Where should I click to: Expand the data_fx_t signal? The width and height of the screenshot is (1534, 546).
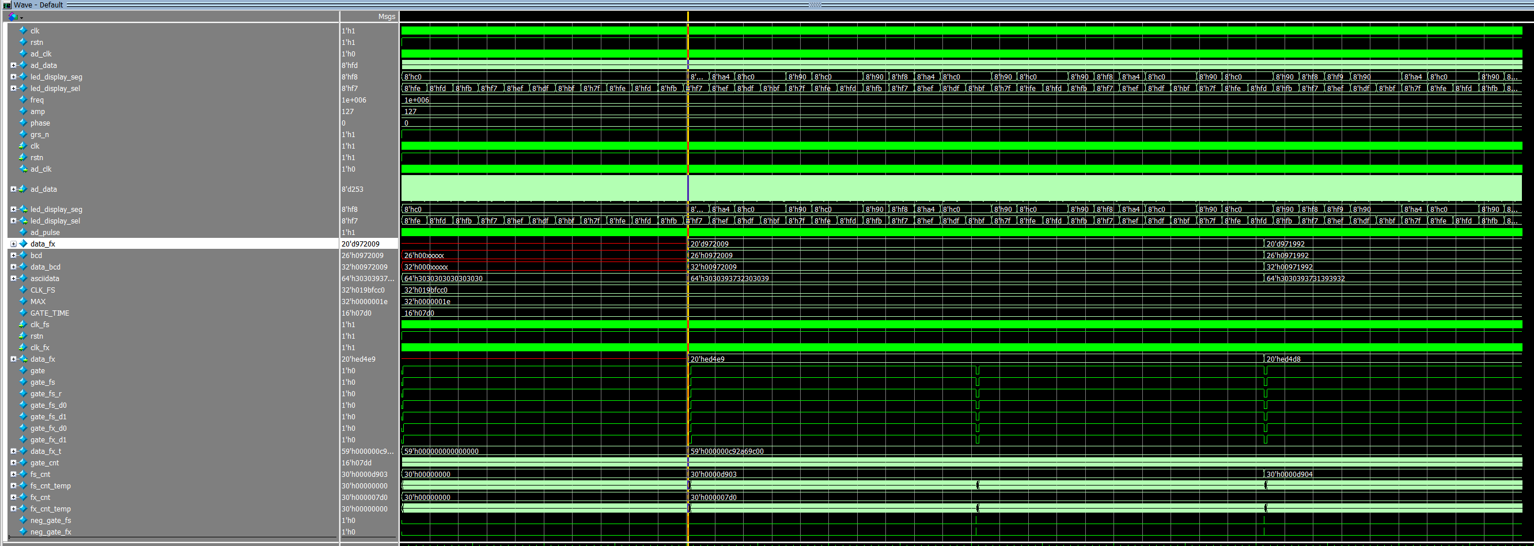coord(13,452)
